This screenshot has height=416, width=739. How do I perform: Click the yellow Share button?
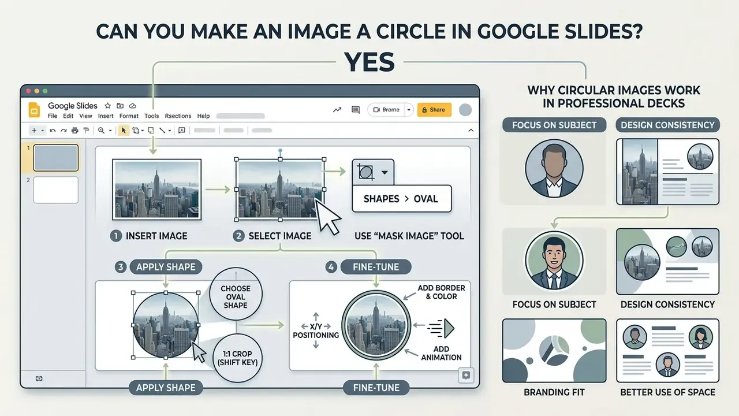click(434, 110)
